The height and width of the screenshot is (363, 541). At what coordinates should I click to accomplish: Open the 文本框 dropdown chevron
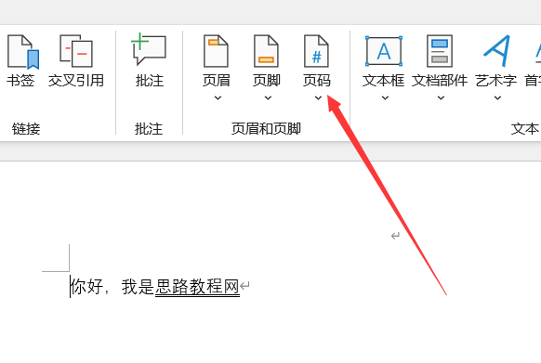(x=385, y=97)
